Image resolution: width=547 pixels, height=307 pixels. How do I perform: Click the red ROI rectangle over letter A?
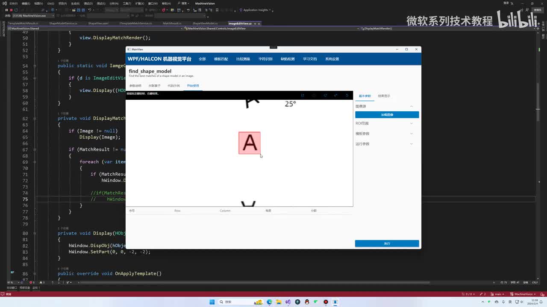click(x=250, y=143)
